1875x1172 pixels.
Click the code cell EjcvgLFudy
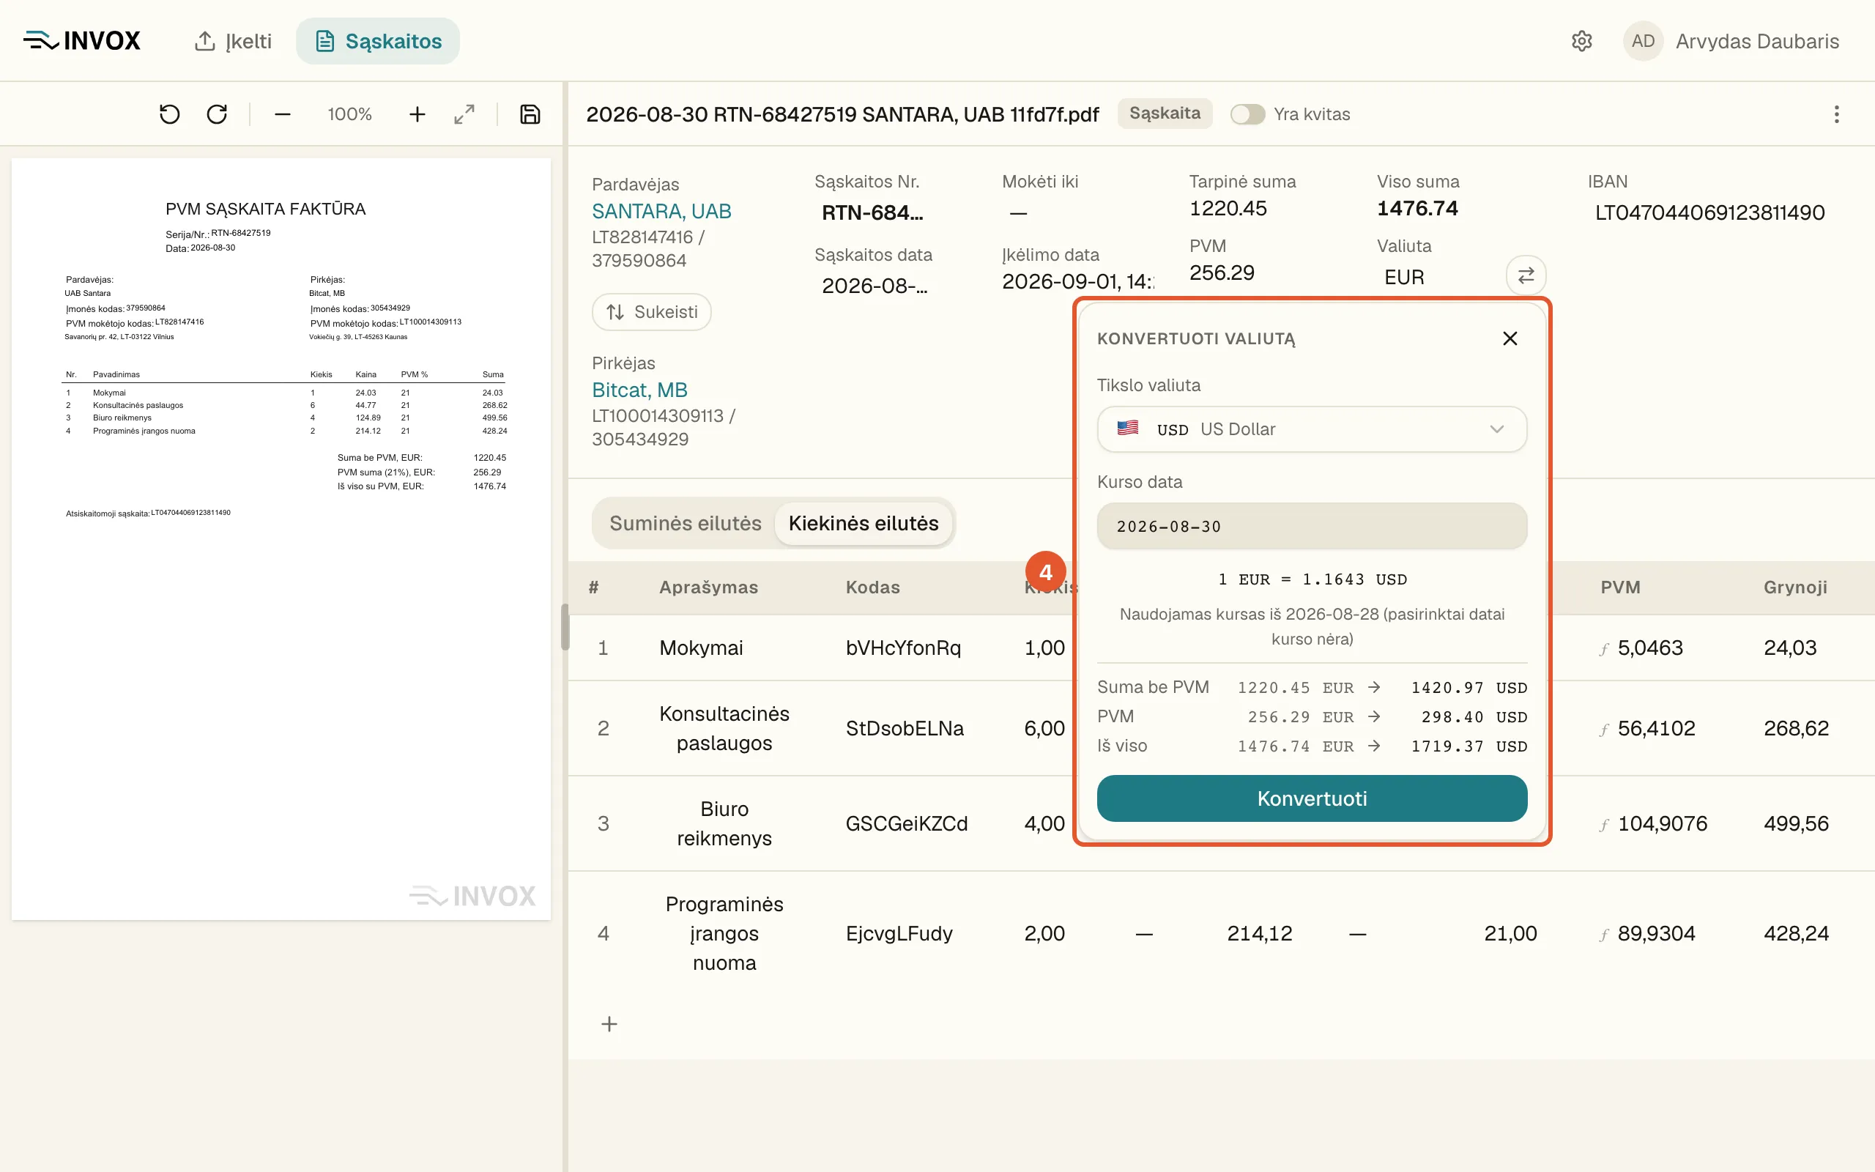tap(899, 934)
